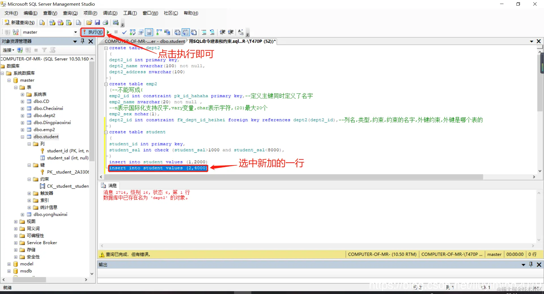The image size is (544, 294).
Task: Click Connect Object Explorer icon
Action: (20, 50)
